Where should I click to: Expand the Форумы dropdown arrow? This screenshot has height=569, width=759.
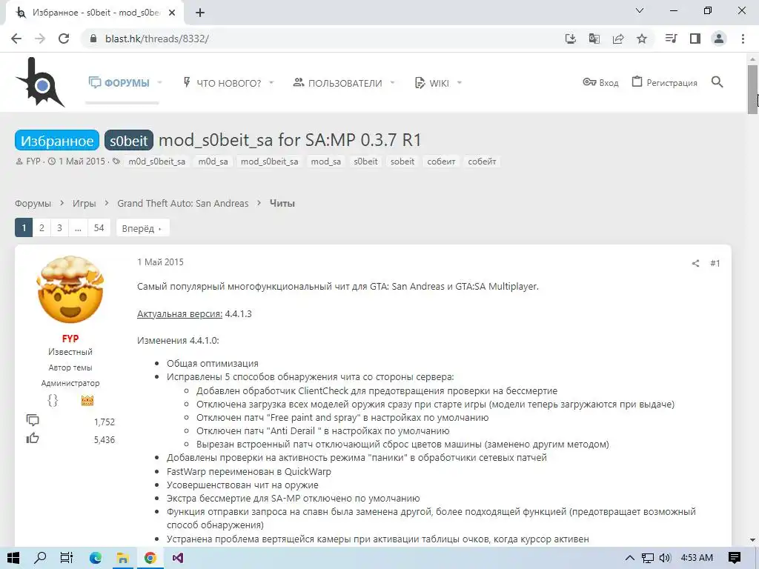160,83
